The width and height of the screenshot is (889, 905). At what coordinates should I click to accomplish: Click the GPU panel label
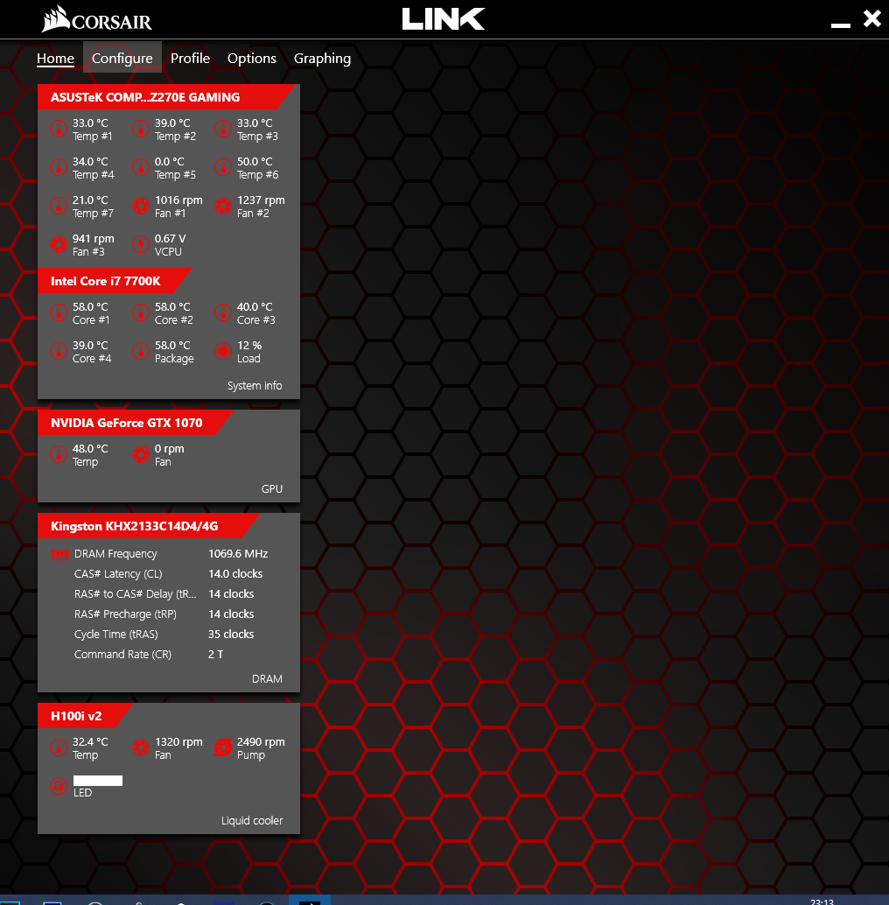coord(272,489)
